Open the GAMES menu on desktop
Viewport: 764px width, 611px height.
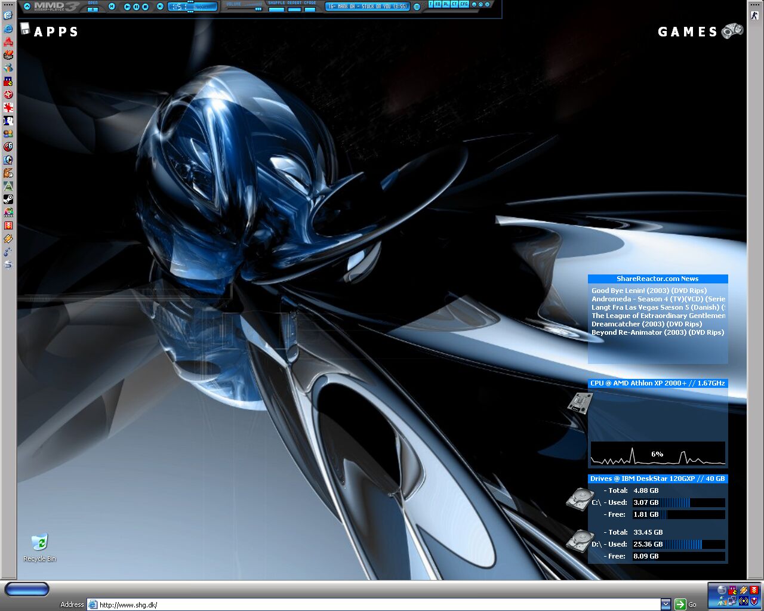(688, 32)
